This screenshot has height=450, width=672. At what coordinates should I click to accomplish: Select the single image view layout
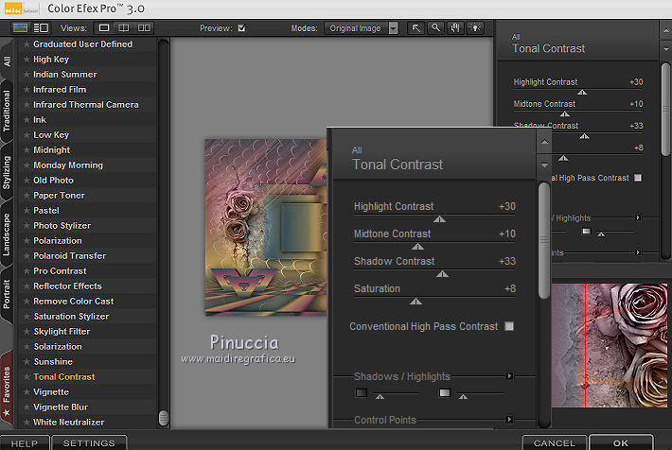click(x=104, y=28)
